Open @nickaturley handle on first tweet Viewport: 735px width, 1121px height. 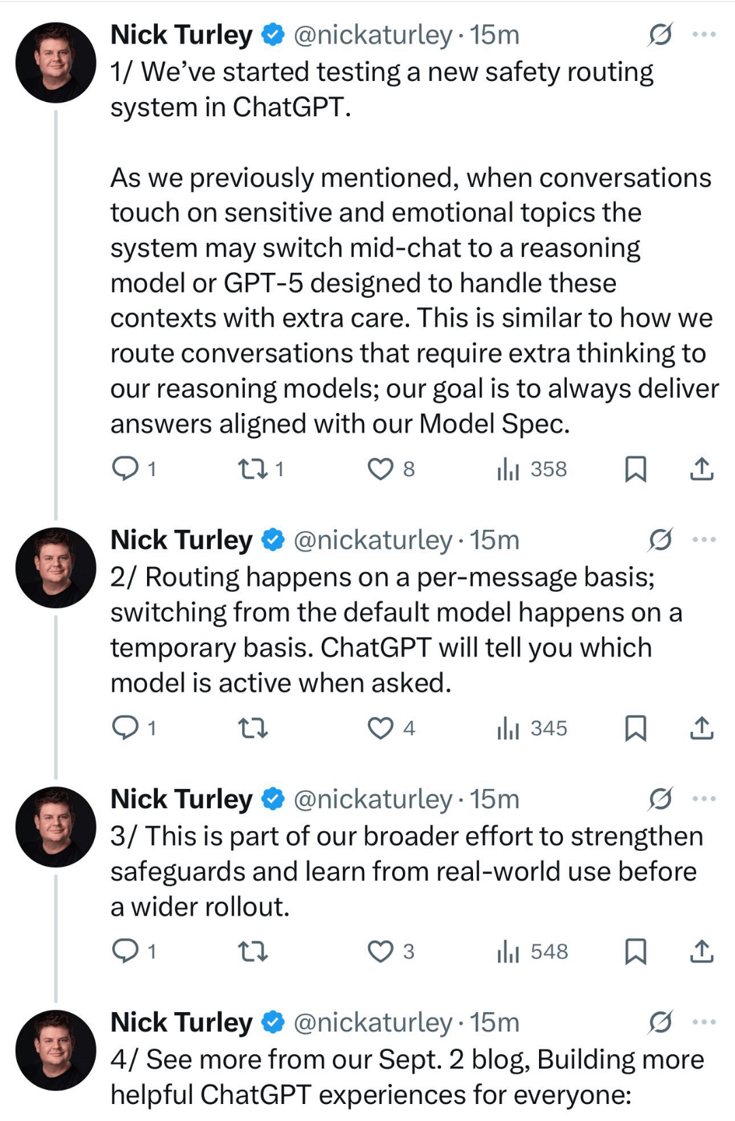point(372,34)
